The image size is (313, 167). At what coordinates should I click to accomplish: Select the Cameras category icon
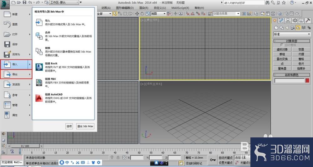coord(293,28)
